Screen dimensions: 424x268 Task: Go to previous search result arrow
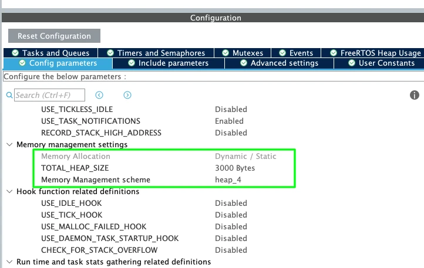tap(99, 95)
